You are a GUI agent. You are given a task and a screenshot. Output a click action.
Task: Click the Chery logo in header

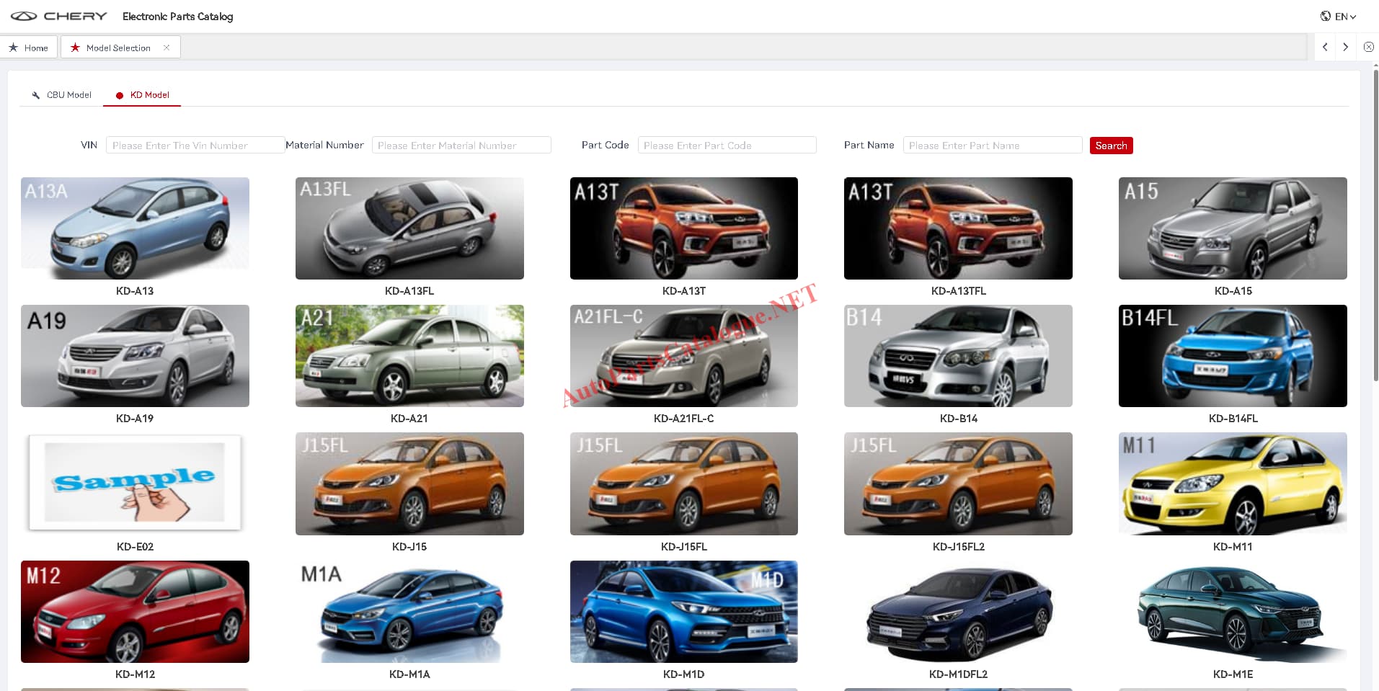pyautogui.click(x=59, y=16)
